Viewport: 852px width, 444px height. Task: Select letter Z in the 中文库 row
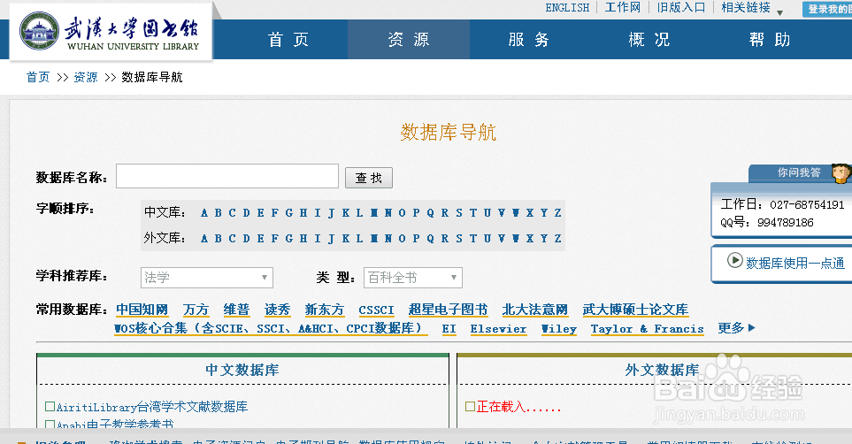[557, 212]
